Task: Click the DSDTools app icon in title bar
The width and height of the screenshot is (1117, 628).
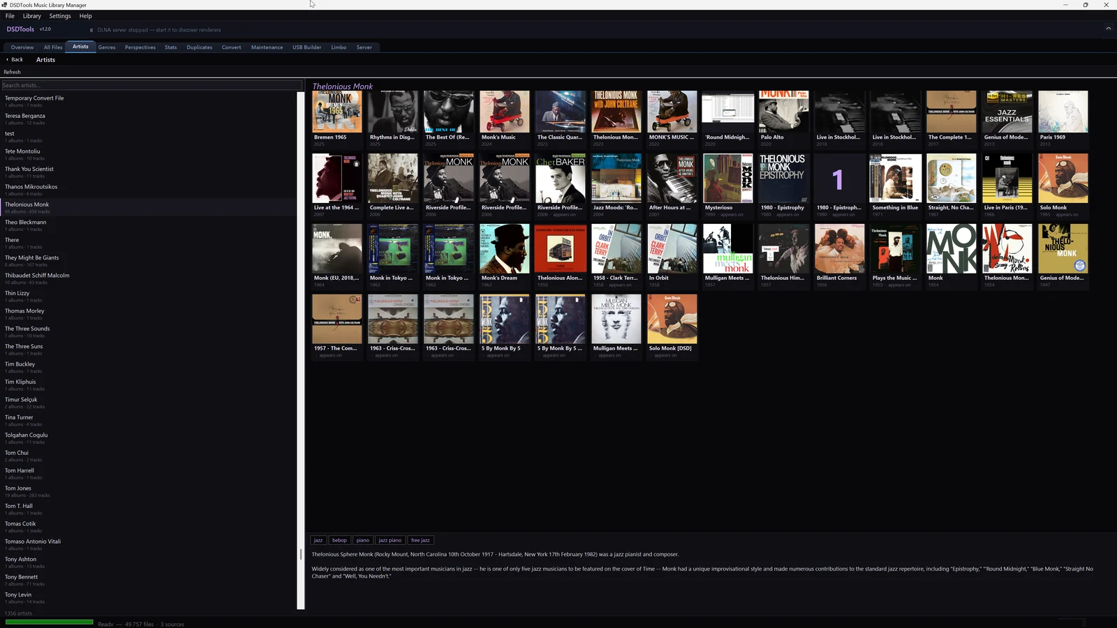Action: (x=4, y=5)
